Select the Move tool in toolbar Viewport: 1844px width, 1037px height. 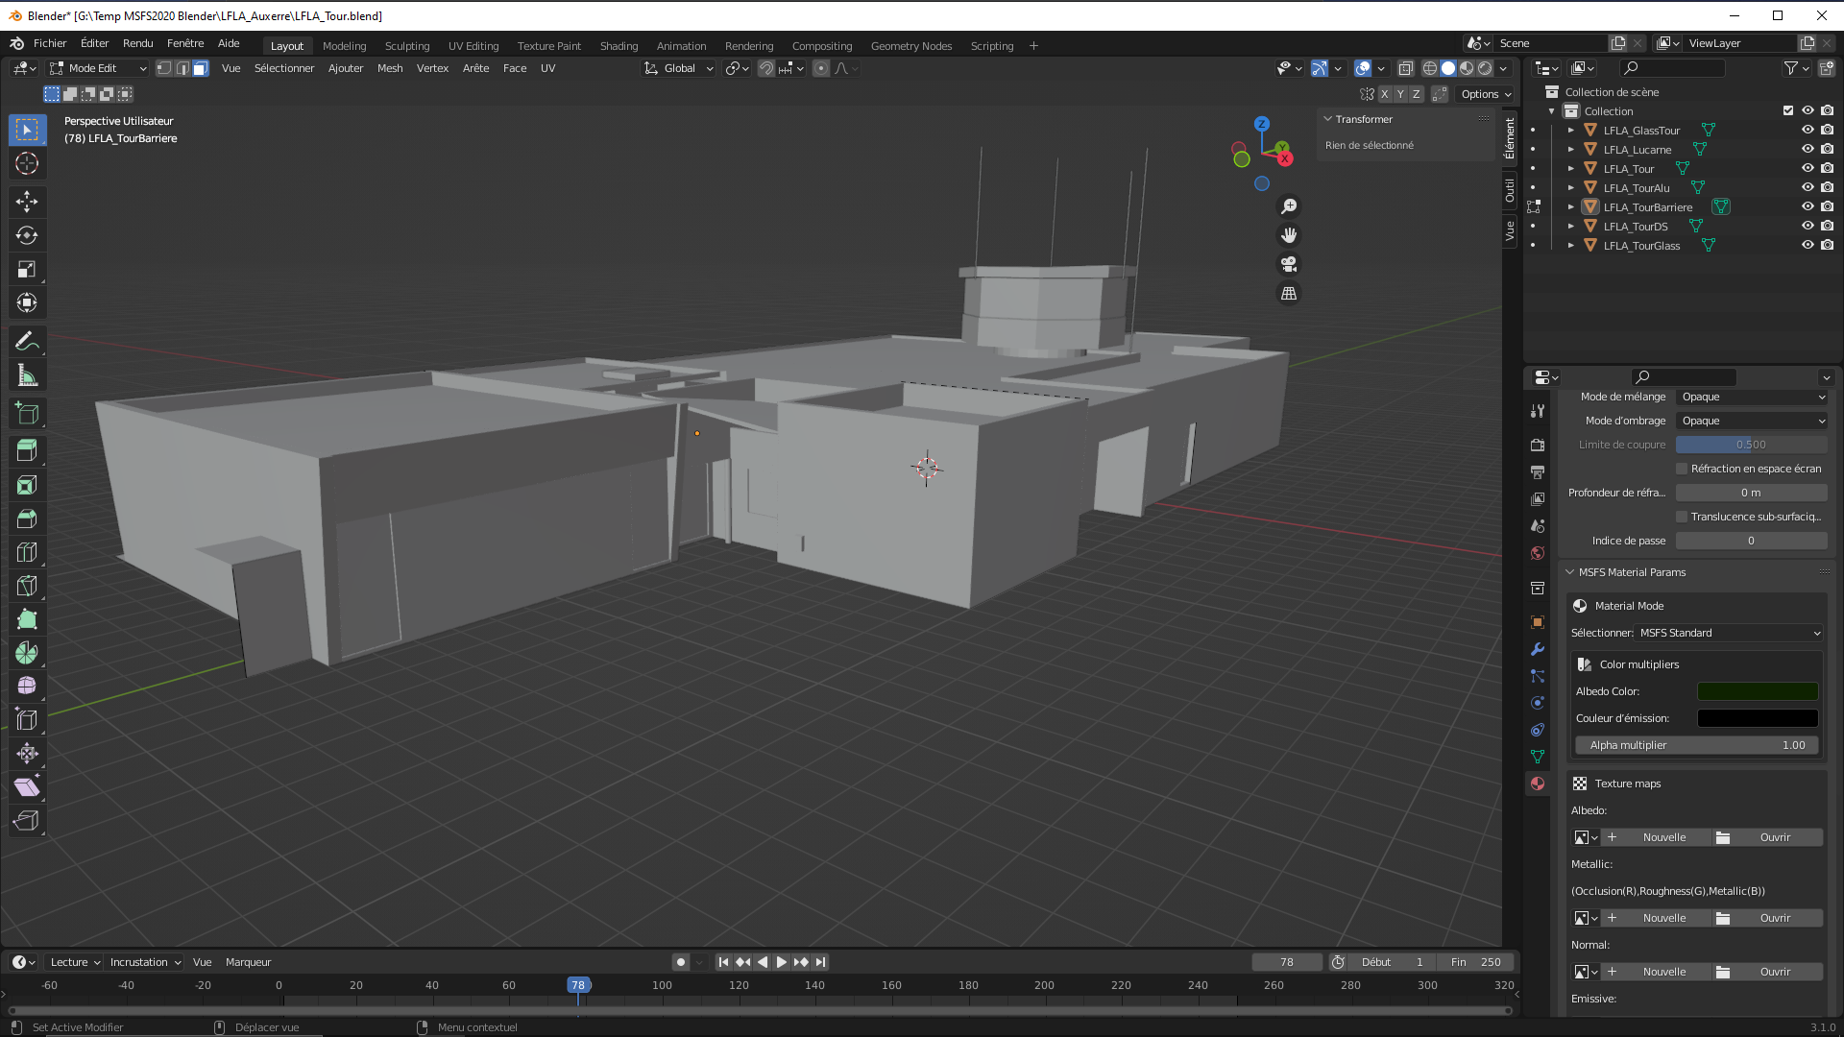[x=27, y=201]
